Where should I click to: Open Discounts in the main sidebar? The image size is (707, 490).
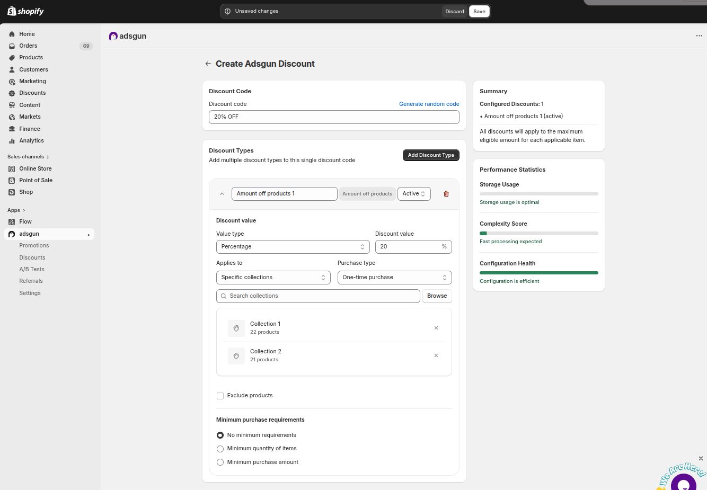tap(32, 93)
